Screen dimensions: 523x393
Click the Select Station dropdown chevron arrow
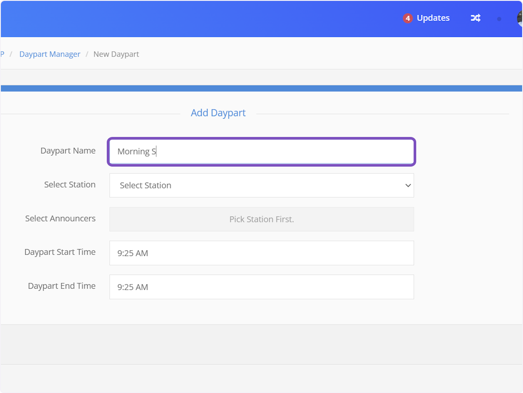[408, 185]
